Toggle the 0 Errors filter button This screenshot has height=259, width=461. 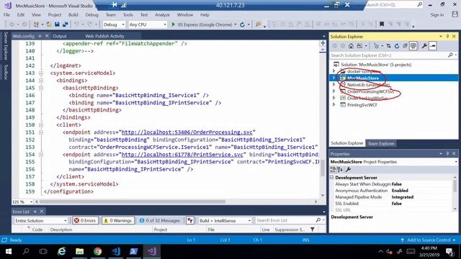(85, 220)
